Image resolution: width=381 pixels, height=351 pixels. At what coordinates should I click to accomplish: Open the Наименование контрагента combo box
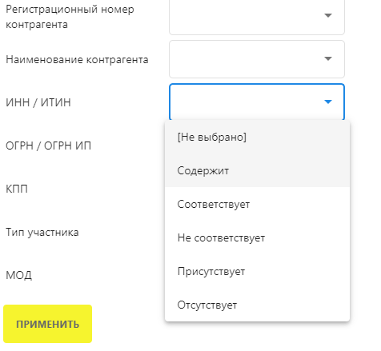click(257, 59)
